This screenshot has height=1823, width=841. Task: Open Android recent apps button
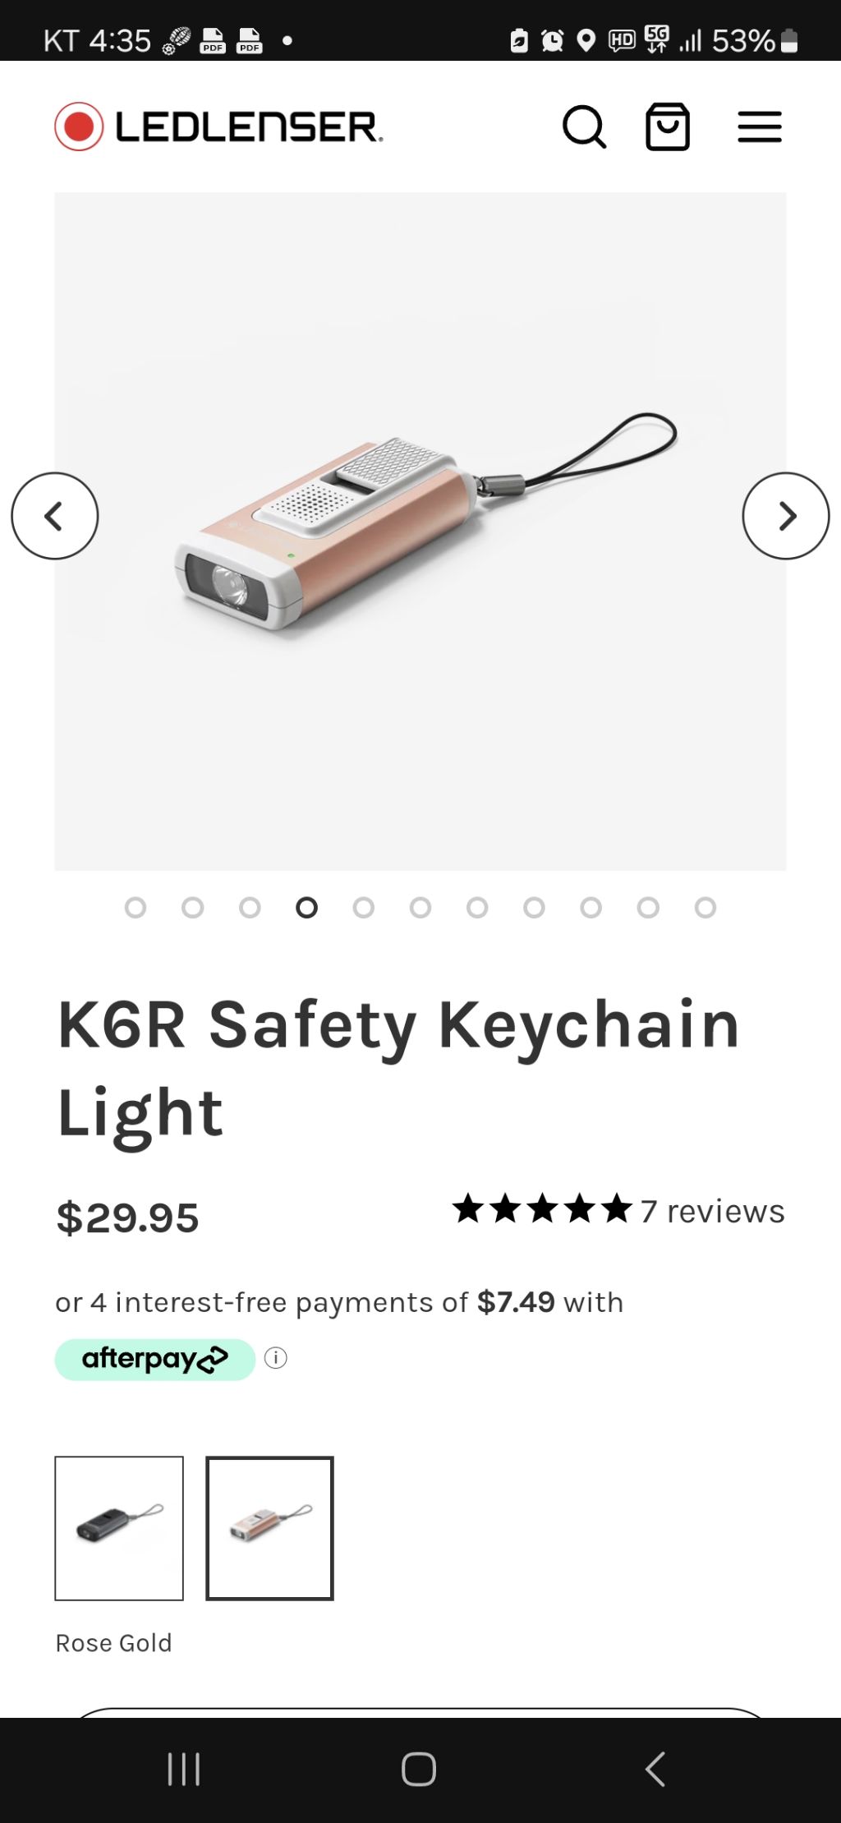pos(184,1769)
